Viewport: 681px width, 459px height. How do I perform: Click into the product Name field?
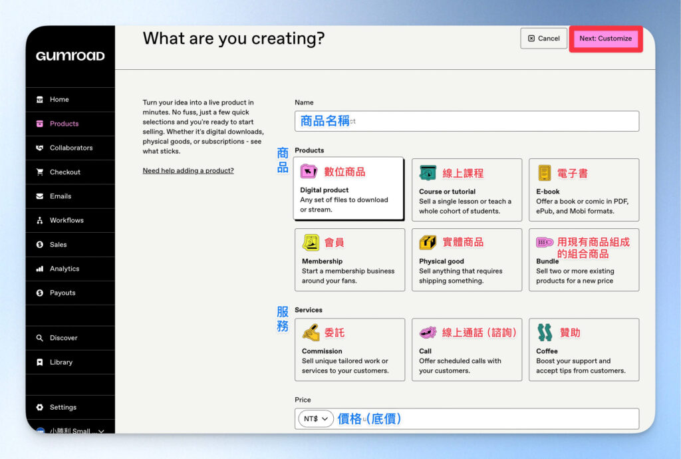click(467, 121)
